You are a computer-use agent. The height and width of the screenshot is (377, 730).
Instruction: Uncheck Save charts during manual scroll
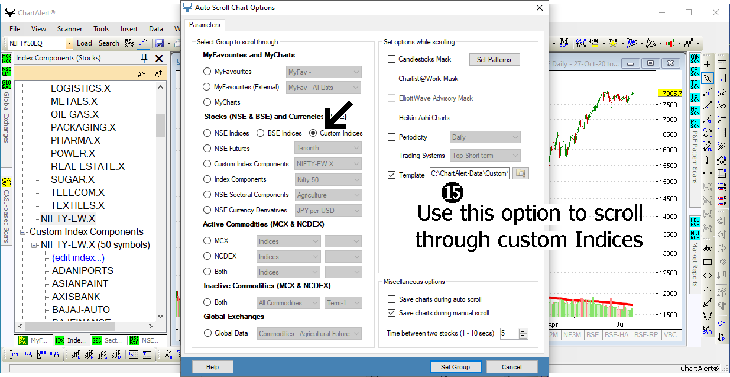coord(391,313)
